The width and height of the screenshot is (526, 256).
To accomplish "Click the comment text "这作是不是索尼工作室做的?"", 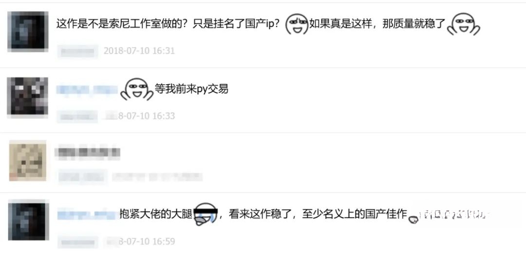I will coord(121,24).
